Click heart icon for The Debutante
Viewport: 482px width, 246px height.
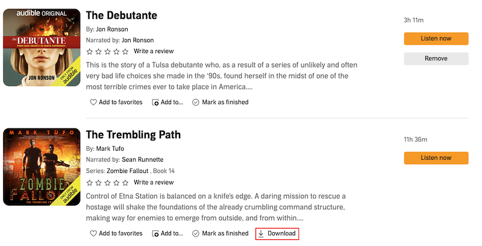point(93,102)
